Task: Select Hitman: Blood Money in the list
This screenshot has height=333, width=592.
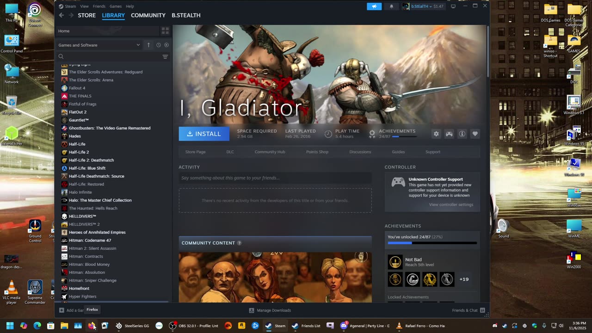Action: 89,264
